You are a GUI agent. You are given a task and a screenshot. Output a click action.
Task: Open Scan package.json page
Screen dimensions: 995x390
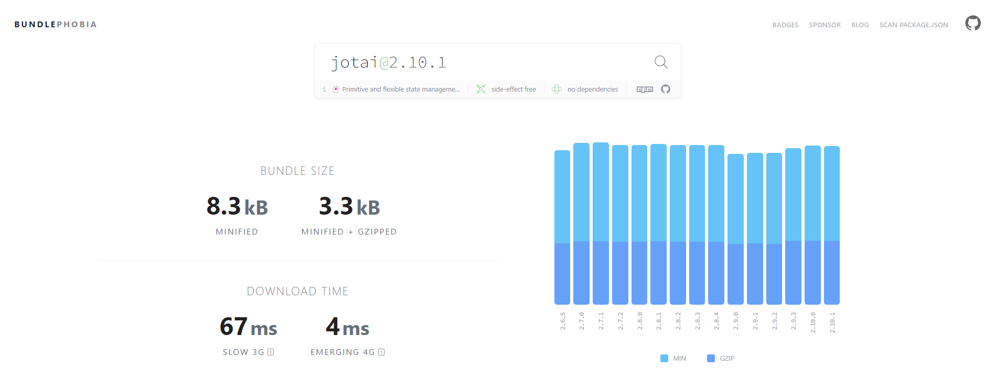coord(914,25)
